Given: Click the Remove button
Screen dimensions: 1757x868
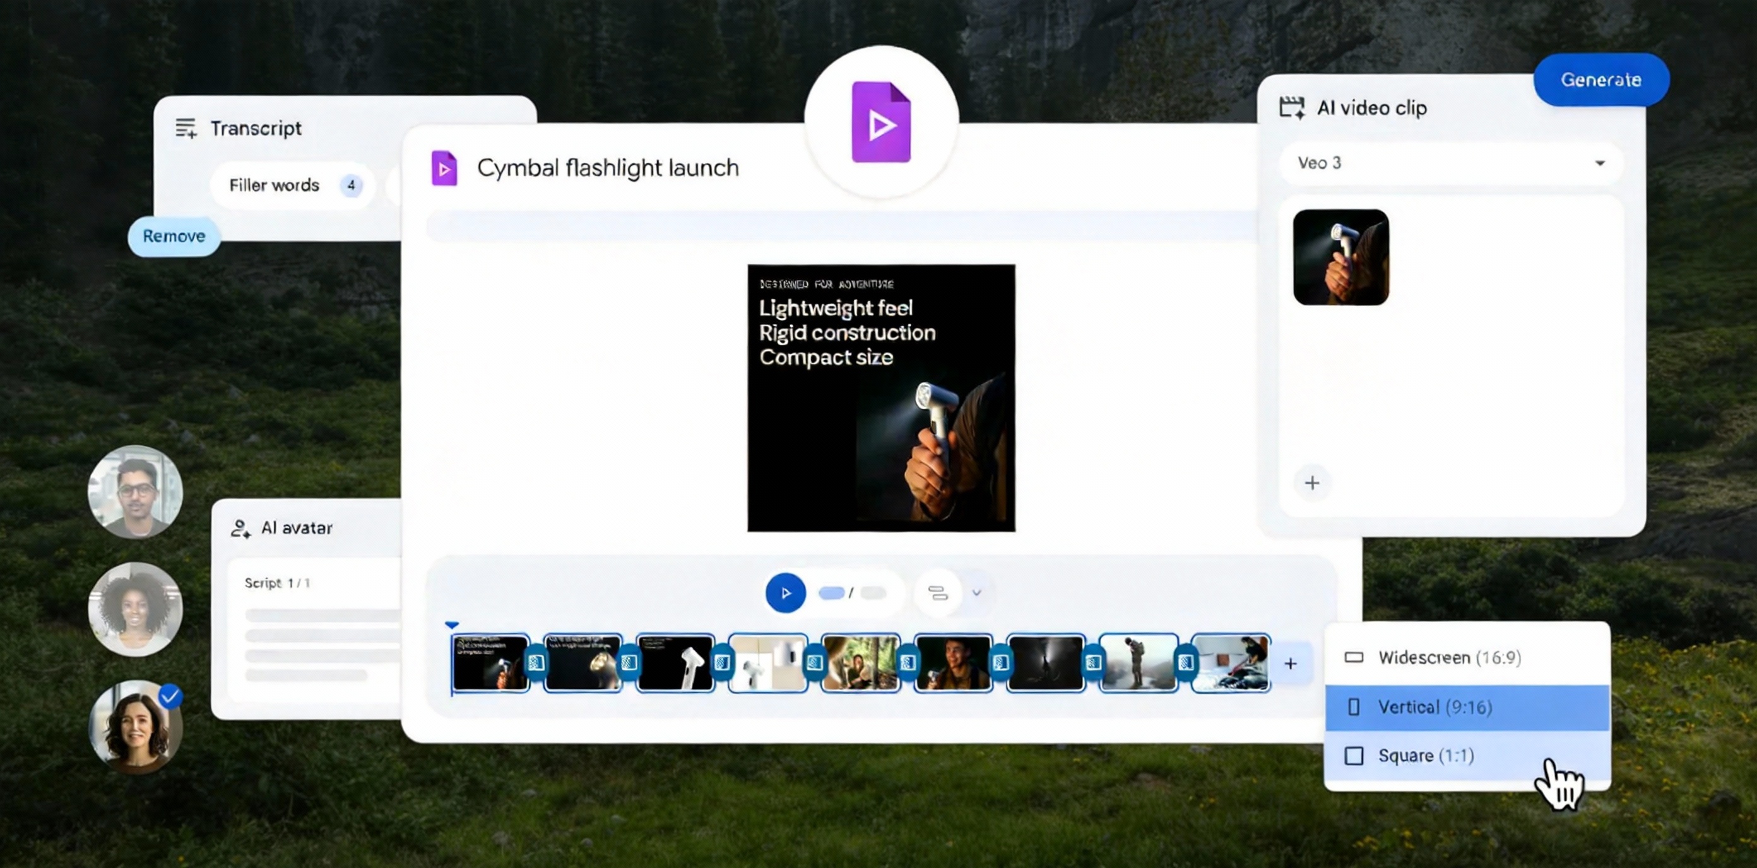Looking at the screenshot, I should (x=174, y=237).
